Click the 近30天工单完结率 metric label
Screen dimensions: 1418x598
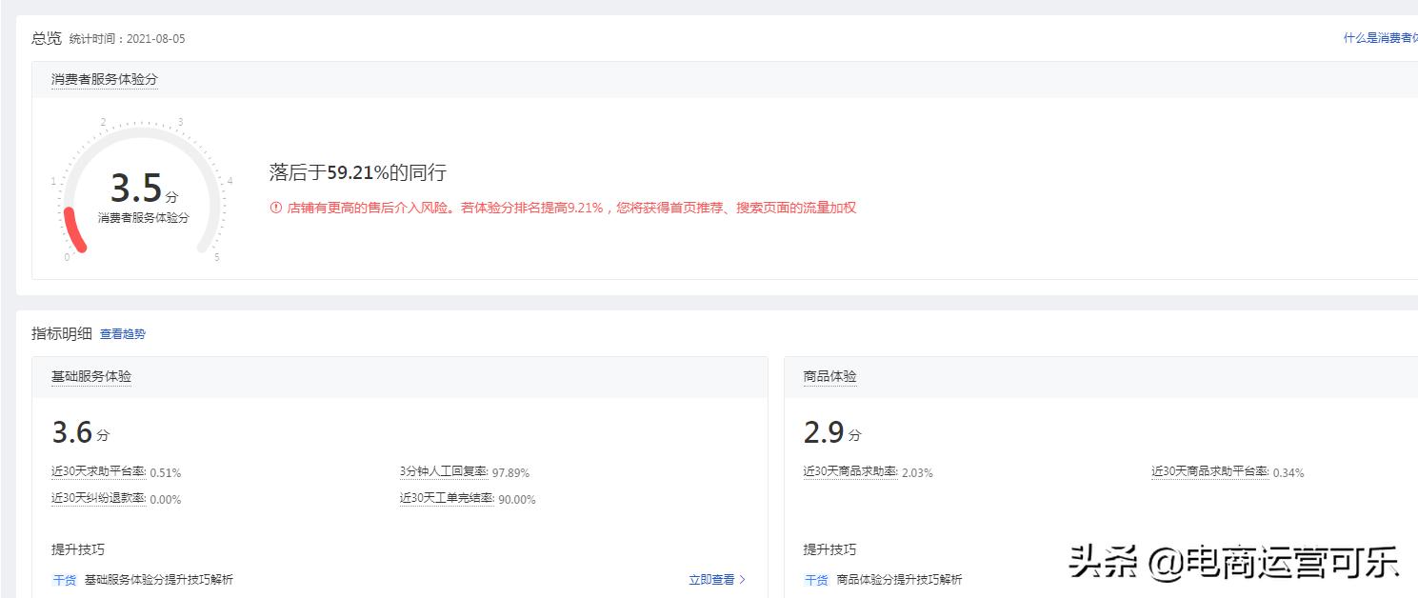pyautogui.click(x=449, y=498)
